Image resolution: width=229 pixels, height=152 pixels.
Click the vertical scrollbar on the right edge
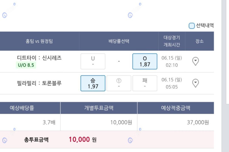tap(225, 76)
